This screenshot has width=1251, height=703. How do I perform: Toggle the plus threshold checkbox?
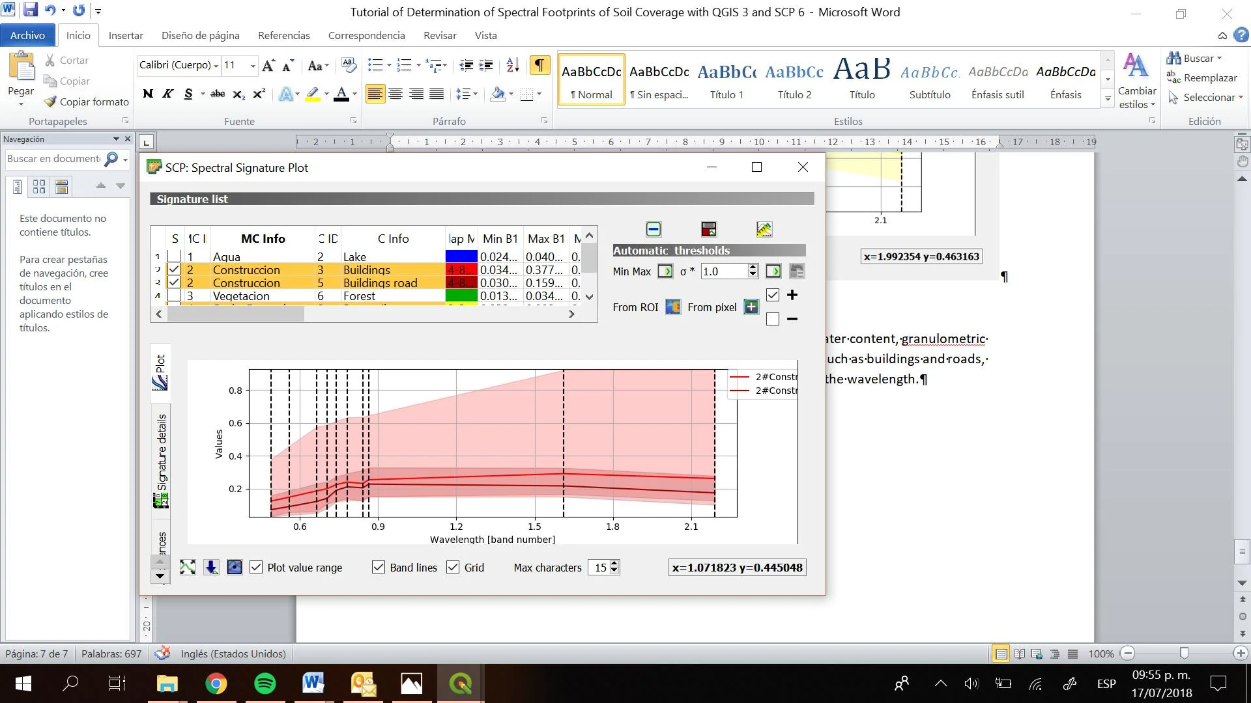(x=773, y=296)
